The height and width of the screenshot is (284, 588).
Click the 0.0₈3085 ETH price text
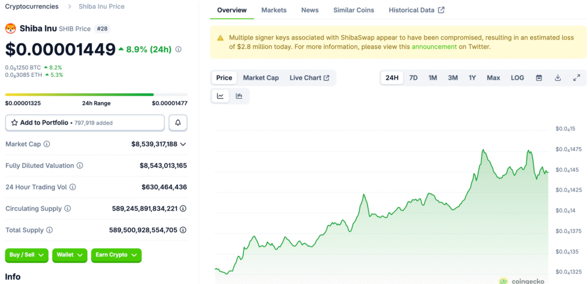23,75
